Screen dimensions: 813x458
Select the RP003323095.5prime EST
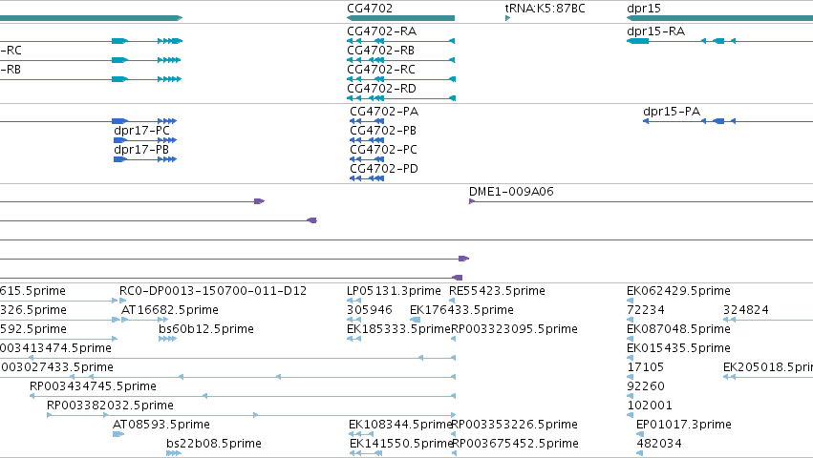click(x=514, y=329)
